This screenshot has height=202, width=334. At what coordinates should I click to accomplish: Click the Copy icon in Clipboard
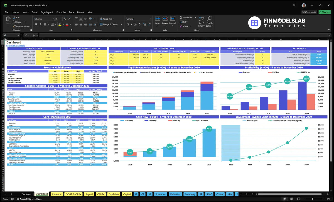(14, 22)
